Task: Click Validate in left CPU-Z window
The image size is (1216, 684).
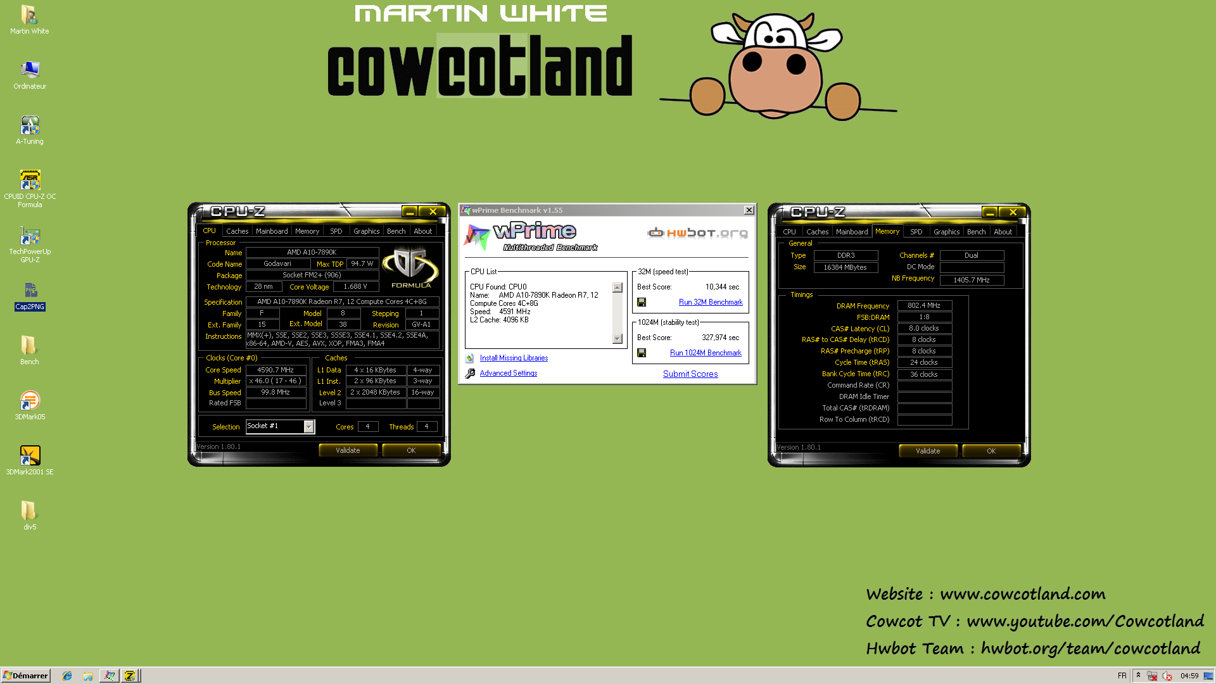Action: pyautogui.click(x=348, y=451)
